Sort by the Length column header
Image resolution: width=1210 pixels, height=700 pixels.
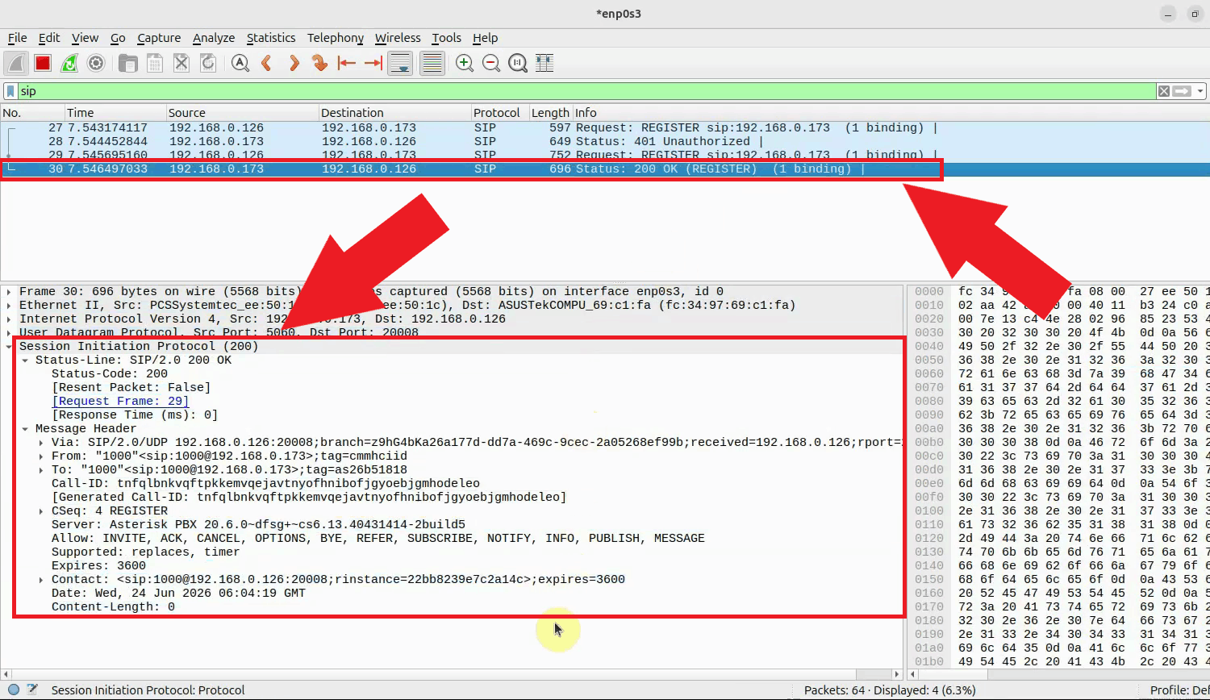(x=550, y=113)
